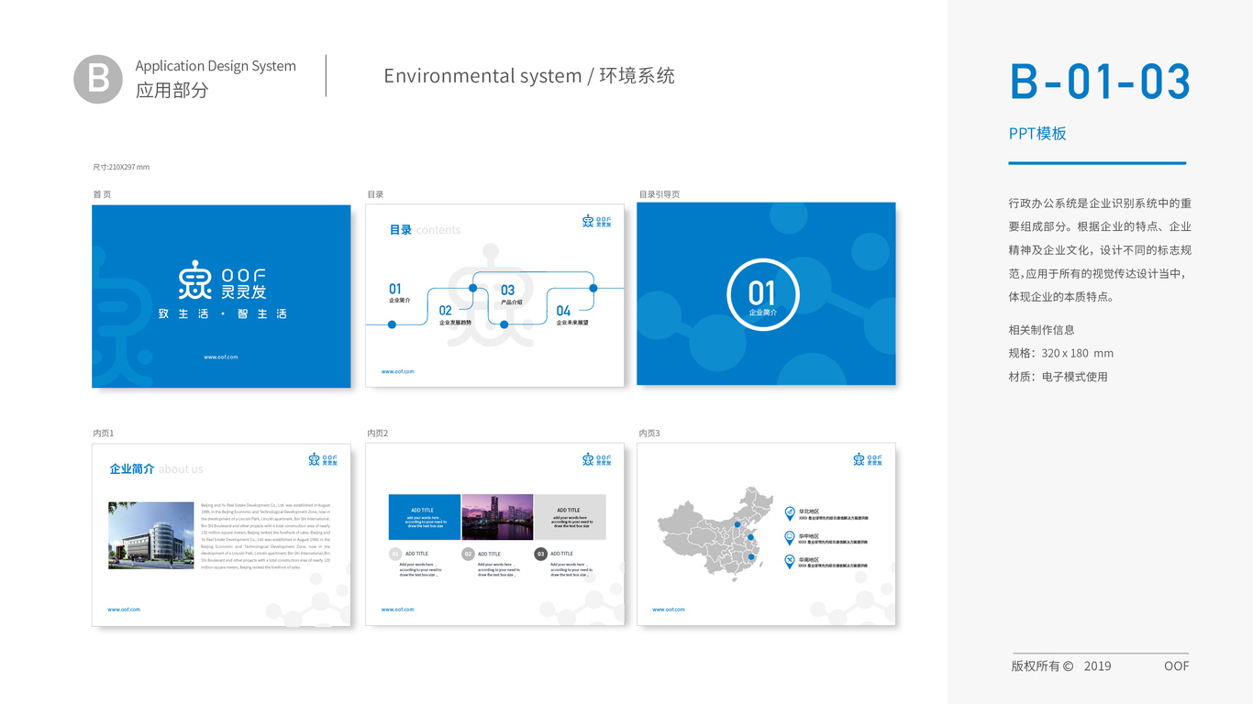Screen dimensions: 1253x704
Task: Click the blue ADD TITLE box in 内页2
Action: coord(424,517)
